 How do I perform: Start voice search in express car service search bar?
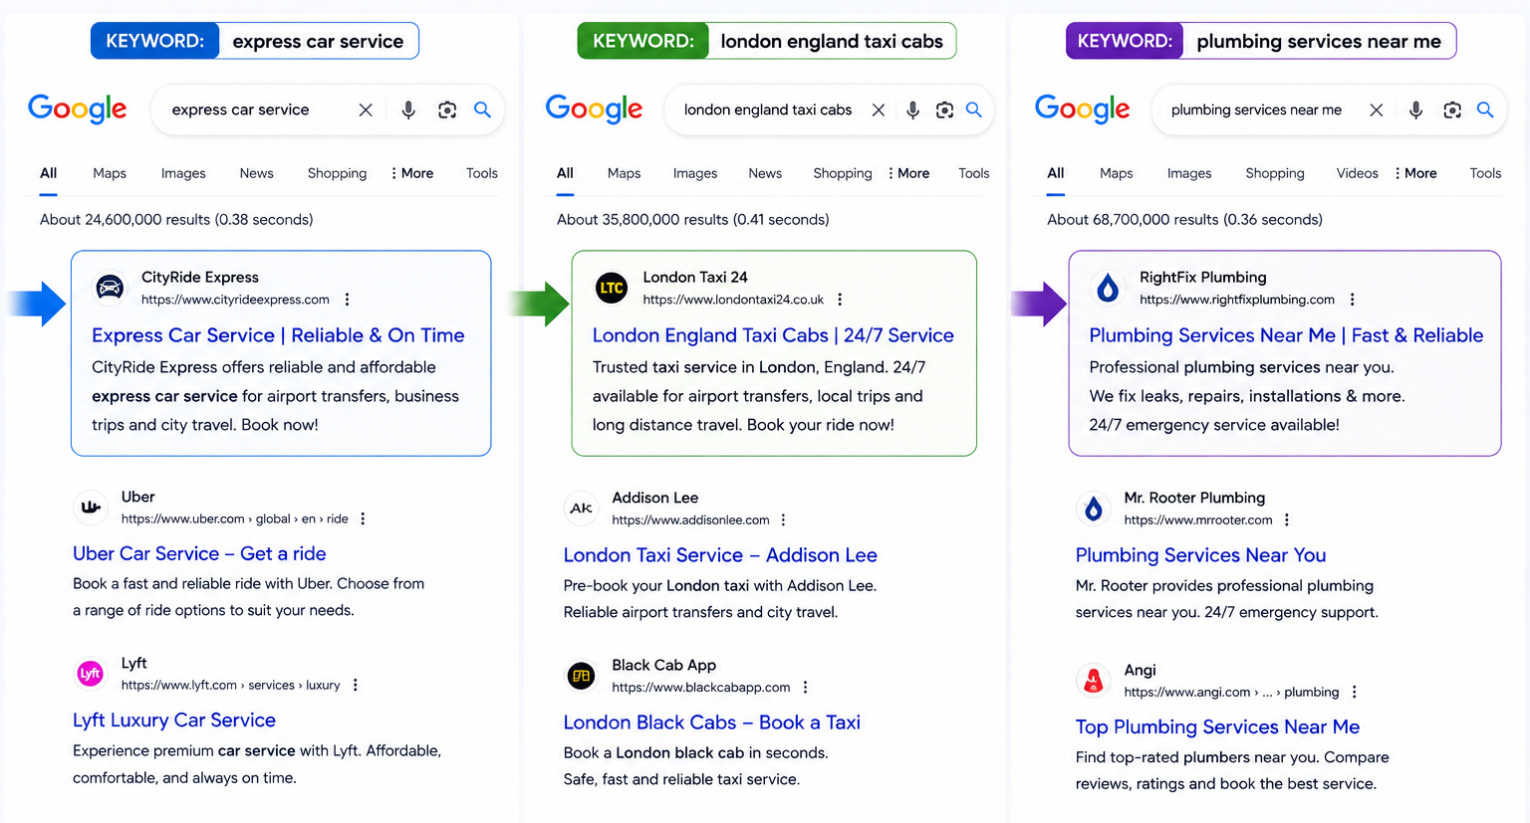(x=408, y=110)
